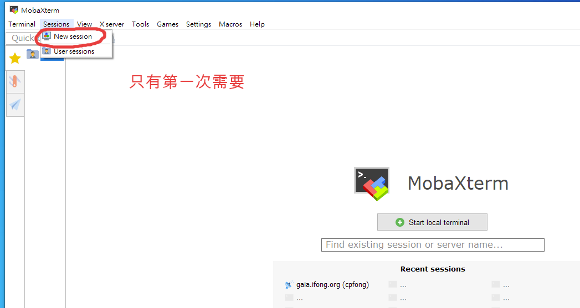Click the User sessions folder icon in sidebar
The height and width of the screenshot is (308, 580).
coord(33,54)
